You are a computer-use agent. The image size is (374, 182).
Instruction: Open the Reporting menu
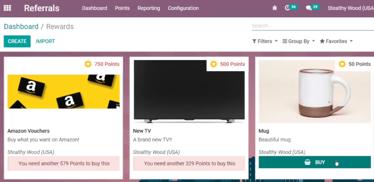[149, 8]
